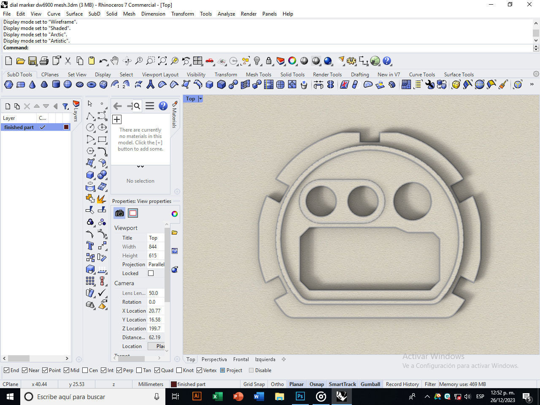Switch to the Perspectiva viewport tab
540x405 pixels.
(214, 359)
